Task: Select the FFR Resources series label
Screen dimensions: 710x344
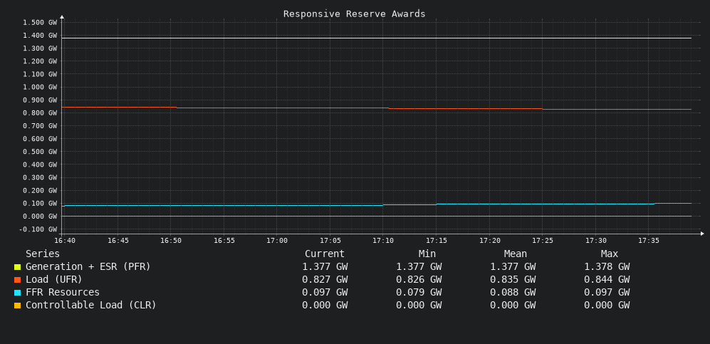Action: coord(63,293)
